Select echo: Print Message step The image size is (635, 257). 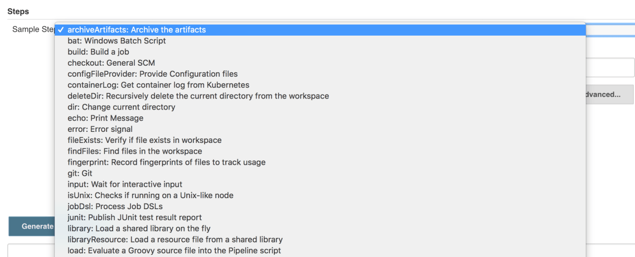click(x=105, y=118)
